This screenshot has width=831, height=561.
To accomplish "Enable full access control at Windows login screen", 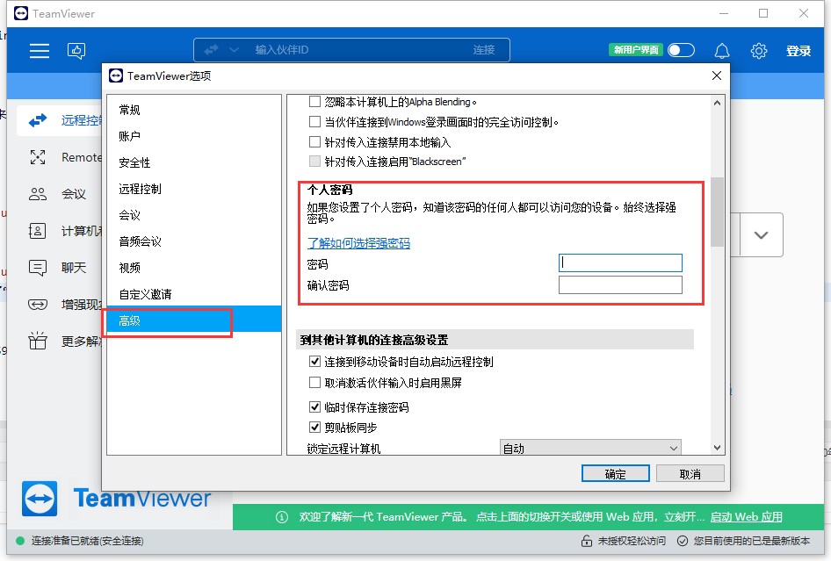I will pos(314,122).
